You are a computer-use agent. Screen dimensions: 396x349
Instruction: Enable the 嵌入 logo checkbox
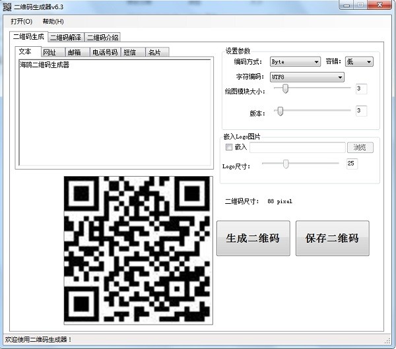pyautogui.click(x=229, y=147)
